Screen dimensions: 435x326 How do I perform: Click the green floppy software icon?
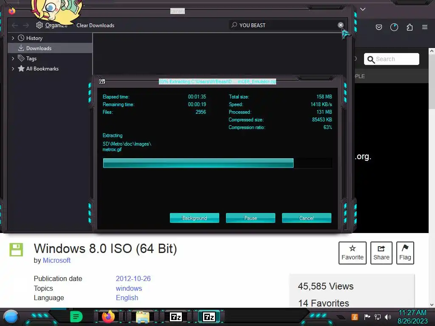17,250
